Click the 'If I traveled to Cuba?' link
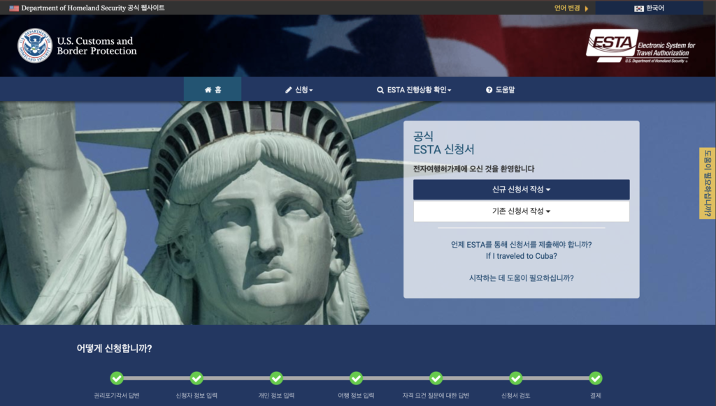The height and width of the screenshot is (406, 716). (521, 256)
